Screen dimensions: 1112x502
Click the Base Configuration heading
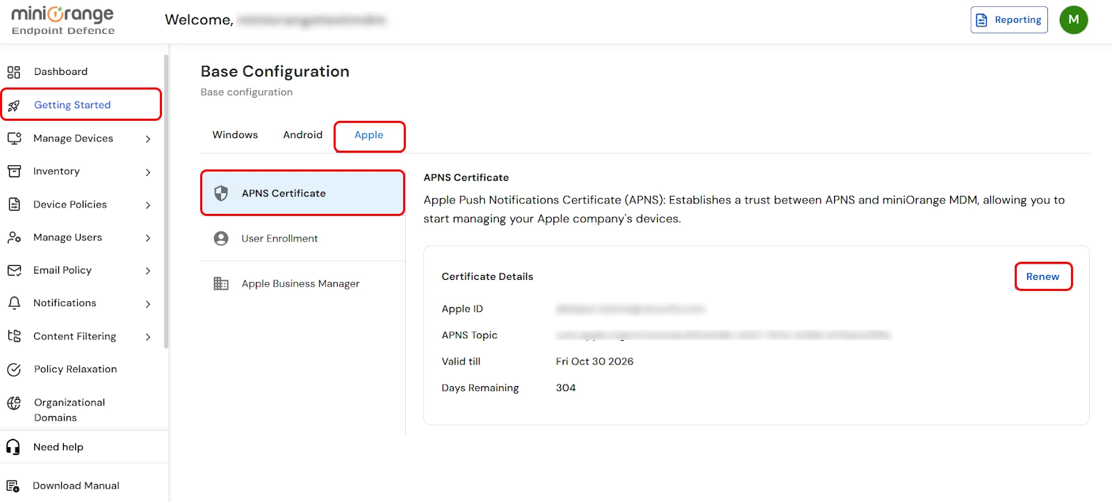275,72
